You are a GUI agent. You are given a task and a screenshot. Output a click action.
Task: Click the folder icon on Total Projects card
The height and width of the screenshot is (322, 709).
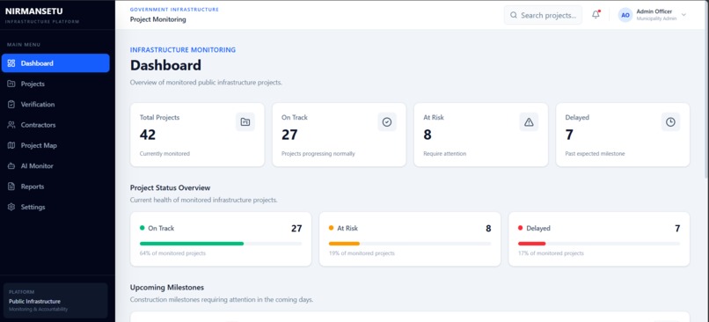tap(245, 122)
